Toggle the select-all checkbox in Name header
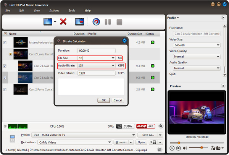Viewport: 229px width, 155px height. point(5,34)
